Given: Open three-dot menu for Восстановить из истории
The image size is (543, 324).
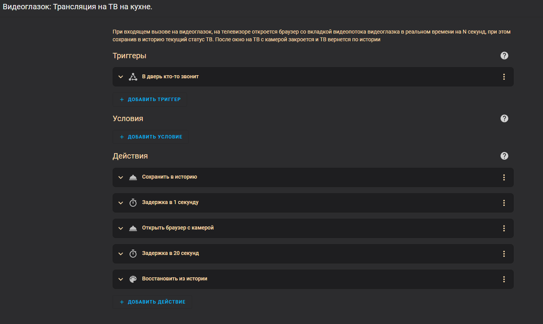Looking at the screenshot, I should tap(504, 279).
